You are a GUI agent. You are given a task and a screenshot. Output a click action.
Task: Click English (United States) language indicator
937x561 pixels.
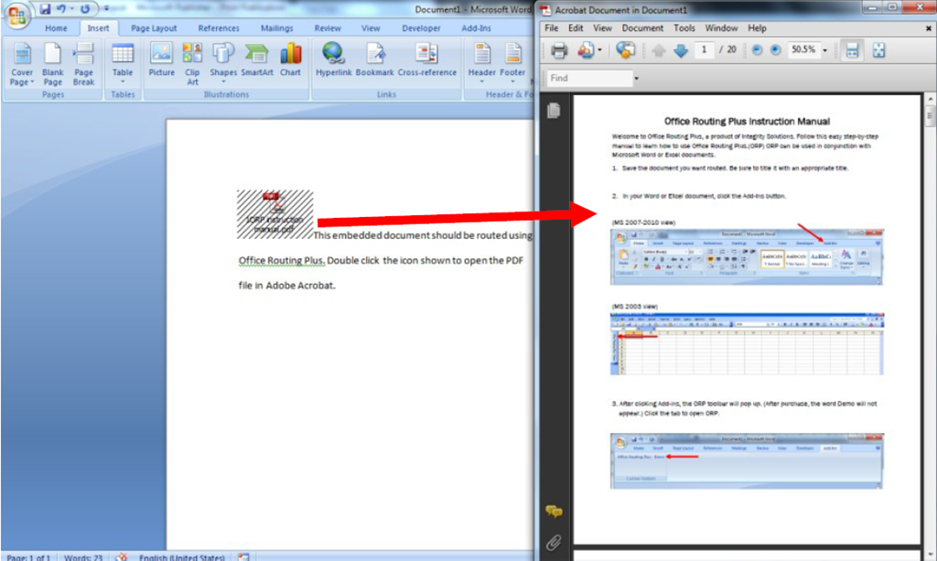click(x=182, y=557)
